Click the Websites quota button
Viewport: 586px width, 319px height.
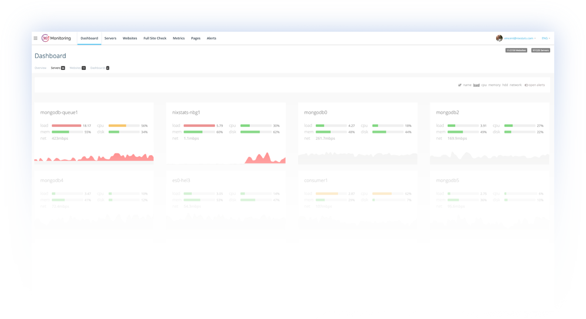point(517,51)
